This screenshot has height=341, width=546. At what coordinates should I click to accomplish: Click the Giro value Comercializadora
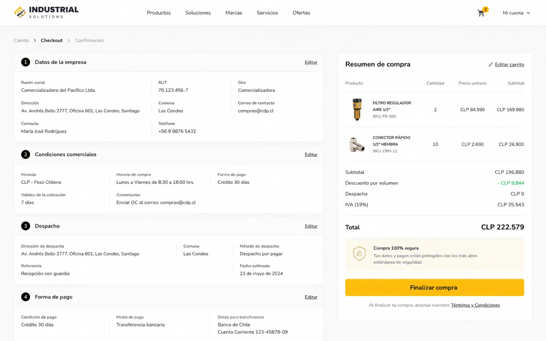pos(256,90)
